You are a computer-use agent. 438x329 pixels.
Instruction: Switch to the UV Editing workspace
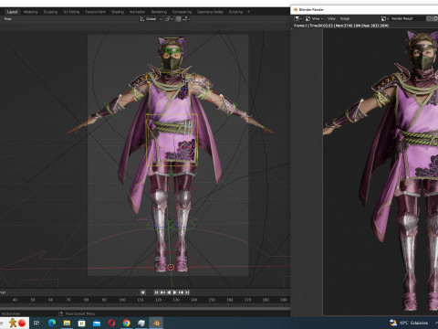tap(71, 12)
